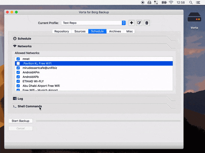Screen dimensions: 205x153
Task: Select the AndroidAPm row text
Action: coord(31,72)
